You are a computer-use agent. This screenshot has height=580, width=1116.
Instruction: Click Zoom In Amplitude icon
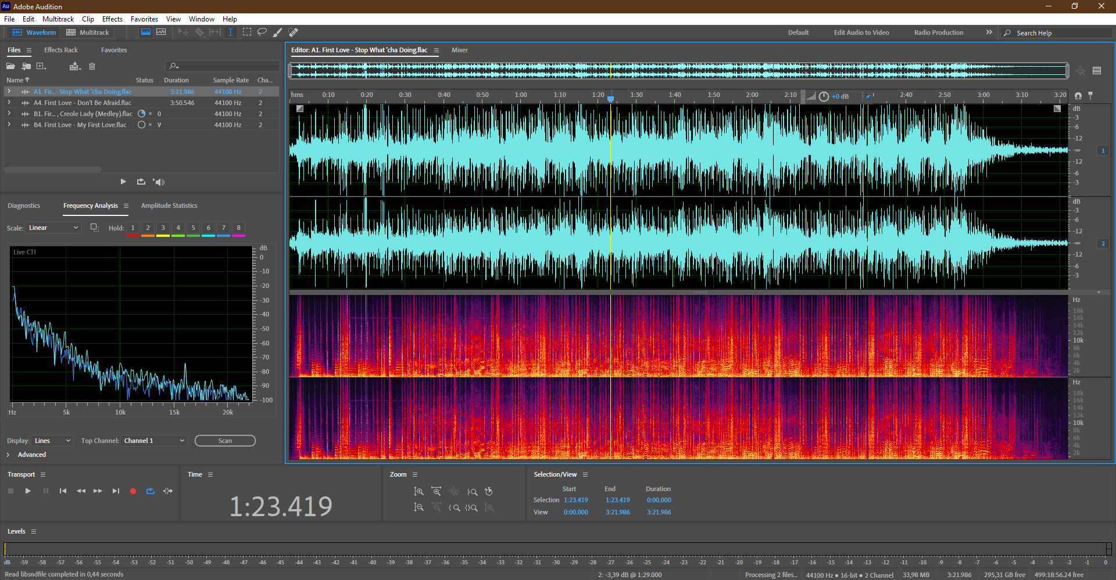pyautogui.click(x=419, y=492)
